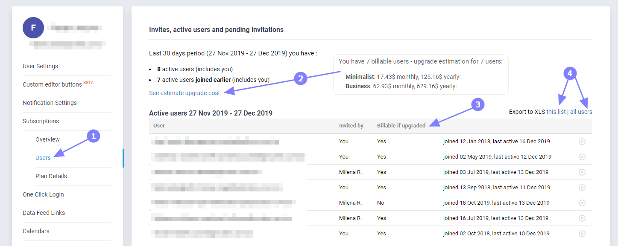This screenshot has width=618, height=246.
Task: Remove the user who joined 02 Oct 2018
Action: click(582, 234)
